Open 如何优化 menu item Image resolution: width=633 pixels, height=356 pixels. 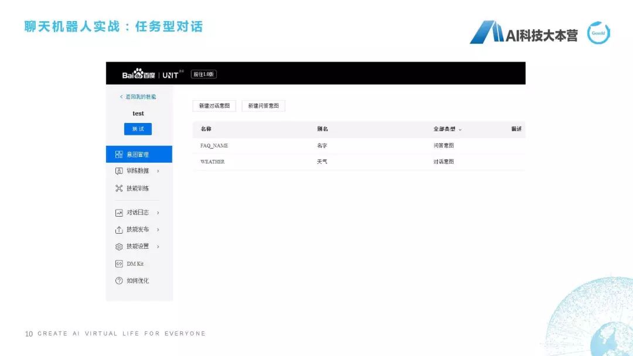[139, 280]
